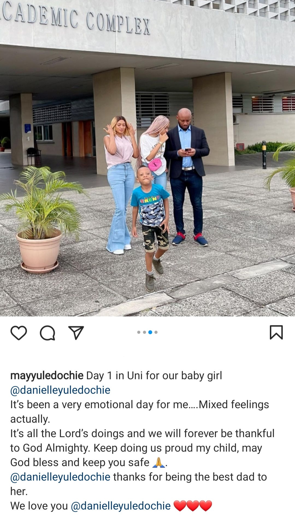This screenshot has height=515, width=295.
Task: Open @danielleyuledochie mention after 'baby girl'
Action: pyautogui.click(x=60, y=390)
